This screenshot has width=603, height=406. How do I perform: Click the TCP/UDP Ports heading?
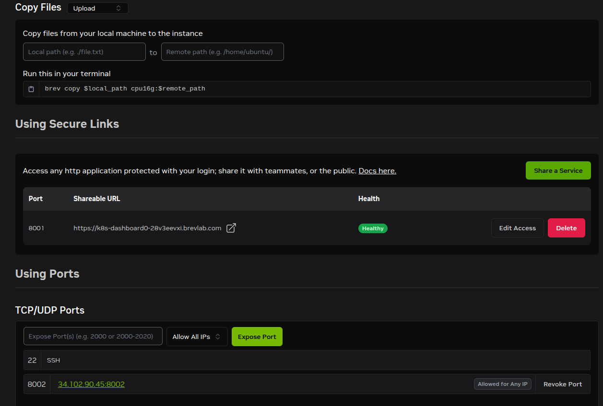[x=50, y=310]
